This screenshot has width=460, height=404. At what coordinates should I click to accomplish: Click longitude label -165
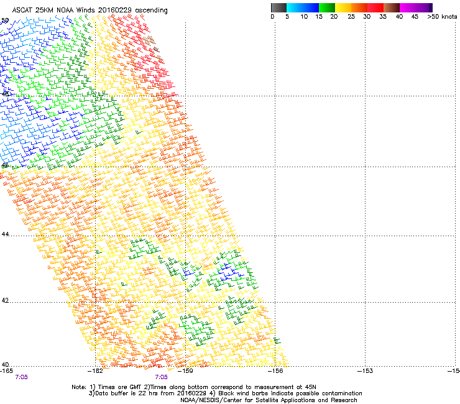coord(6,371)
